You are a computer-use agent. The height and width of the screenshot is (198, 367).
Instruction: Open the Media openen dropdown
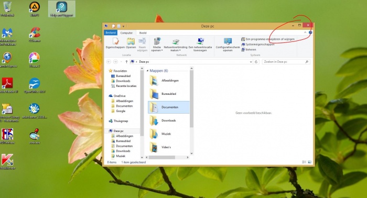pos(157,45)
